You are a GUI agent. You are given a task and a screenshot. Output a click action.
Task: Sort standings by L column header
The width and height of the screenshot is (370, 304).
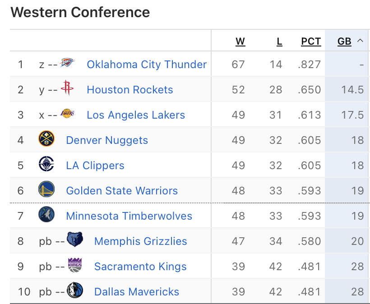(x=279, y=41)
